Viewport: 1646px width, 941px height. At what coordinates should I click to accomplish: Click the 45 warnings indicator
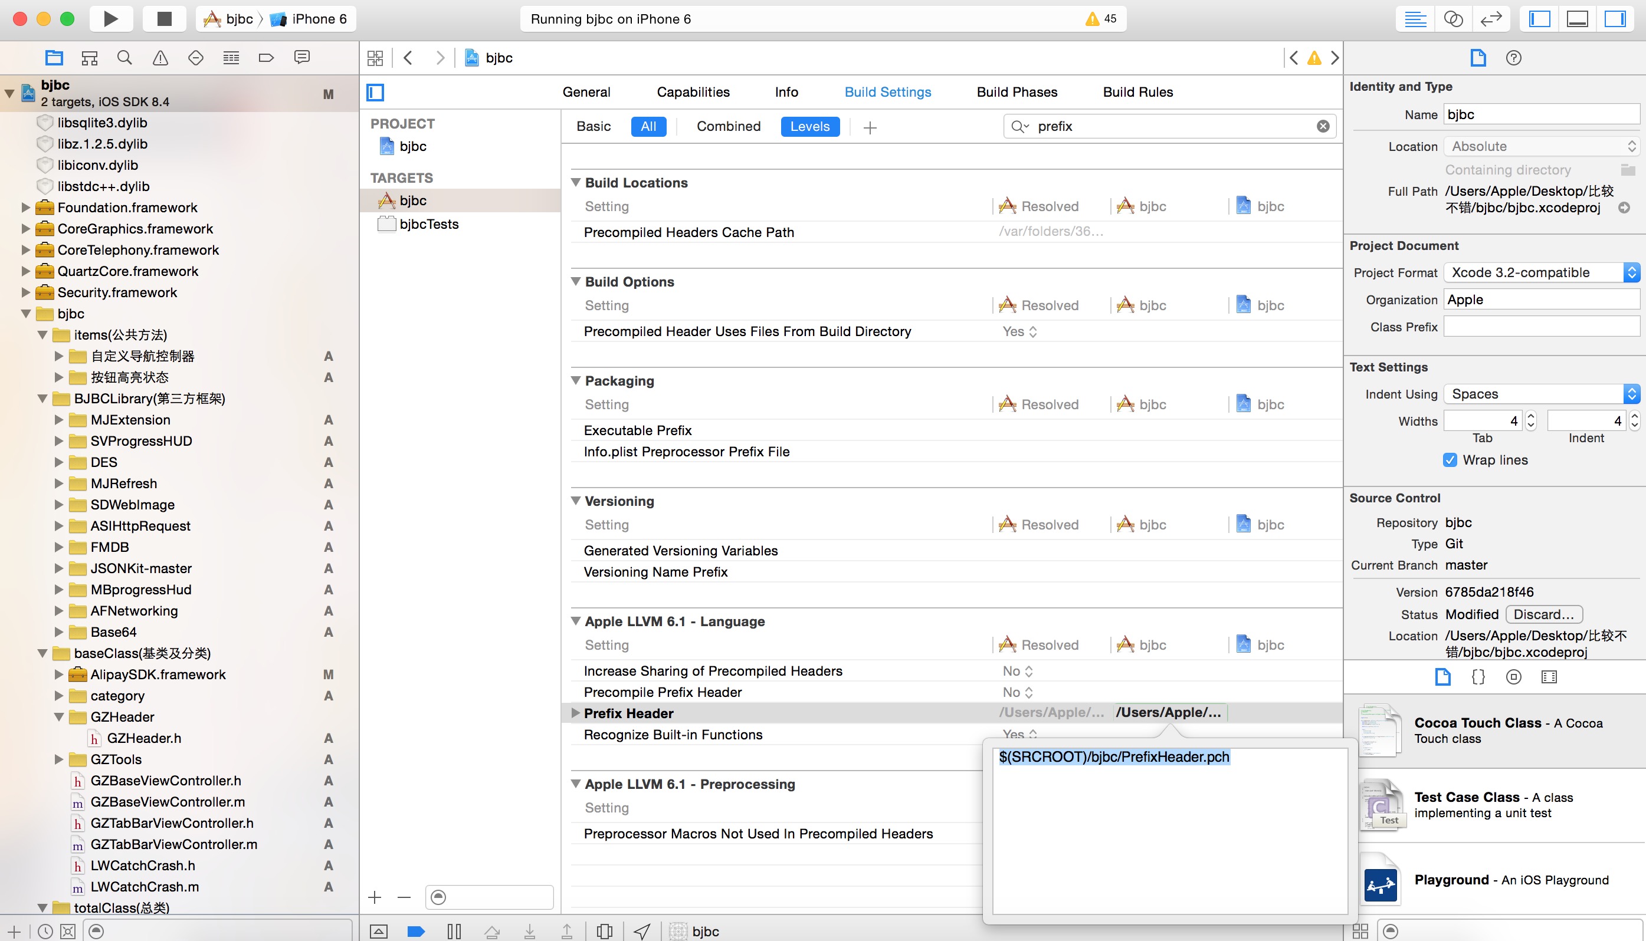pyautogui.click(x=1101, y=19)
